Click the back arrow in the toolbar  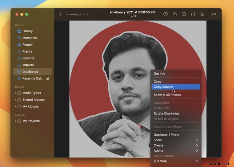pyautogui.click(x=61, y=14)
